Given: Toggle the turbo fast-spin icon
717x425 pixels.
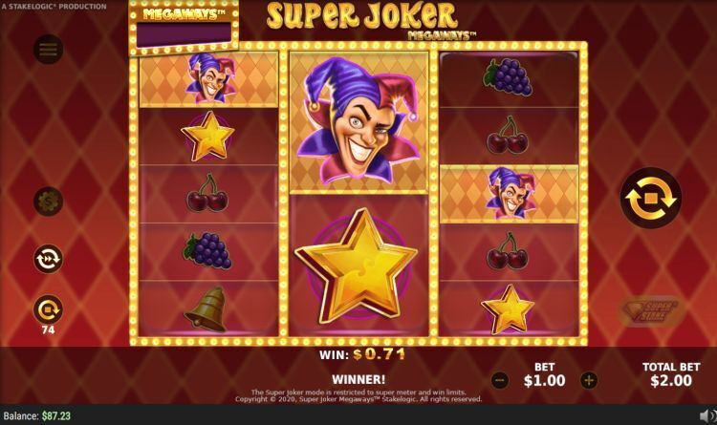Looking at the screenshot, I should 48,259.
